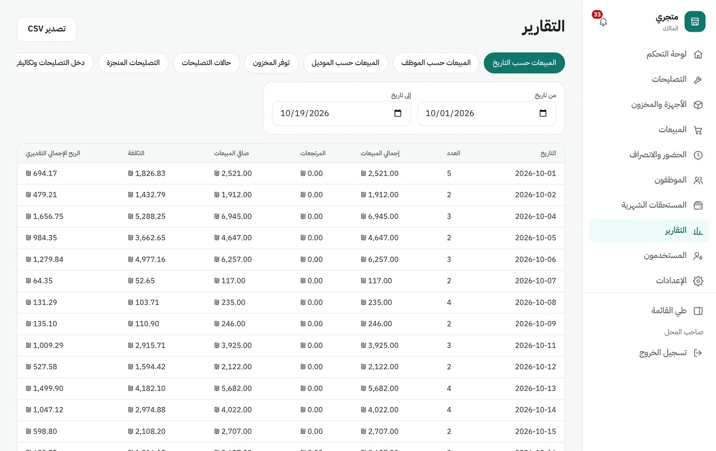Open حالات التصليحات report tab
716x451 pixels.
click(206, 63)
